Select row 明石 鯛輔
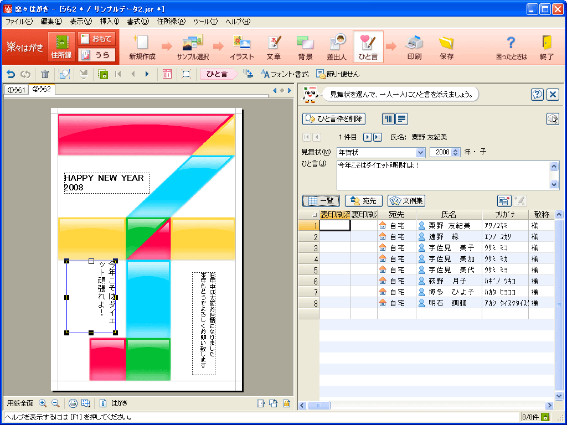 click(426, 303)
